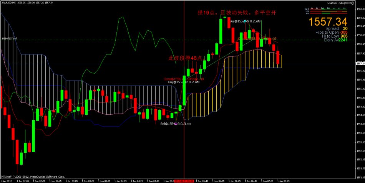Select the red Chinese annotation starting with 损19点
The width and height of the screenshot is (365, 183).
pos(237,13)
